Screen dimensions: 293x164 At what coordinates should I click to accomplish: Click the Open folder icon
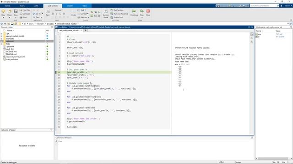pos(9,11)
